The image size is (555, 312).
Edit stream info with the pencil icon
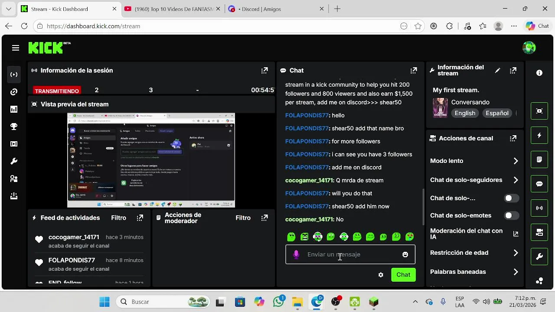[498, 70]
